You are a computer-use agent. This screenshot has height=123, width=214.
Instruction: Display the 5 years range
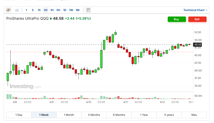coord(169,115)
